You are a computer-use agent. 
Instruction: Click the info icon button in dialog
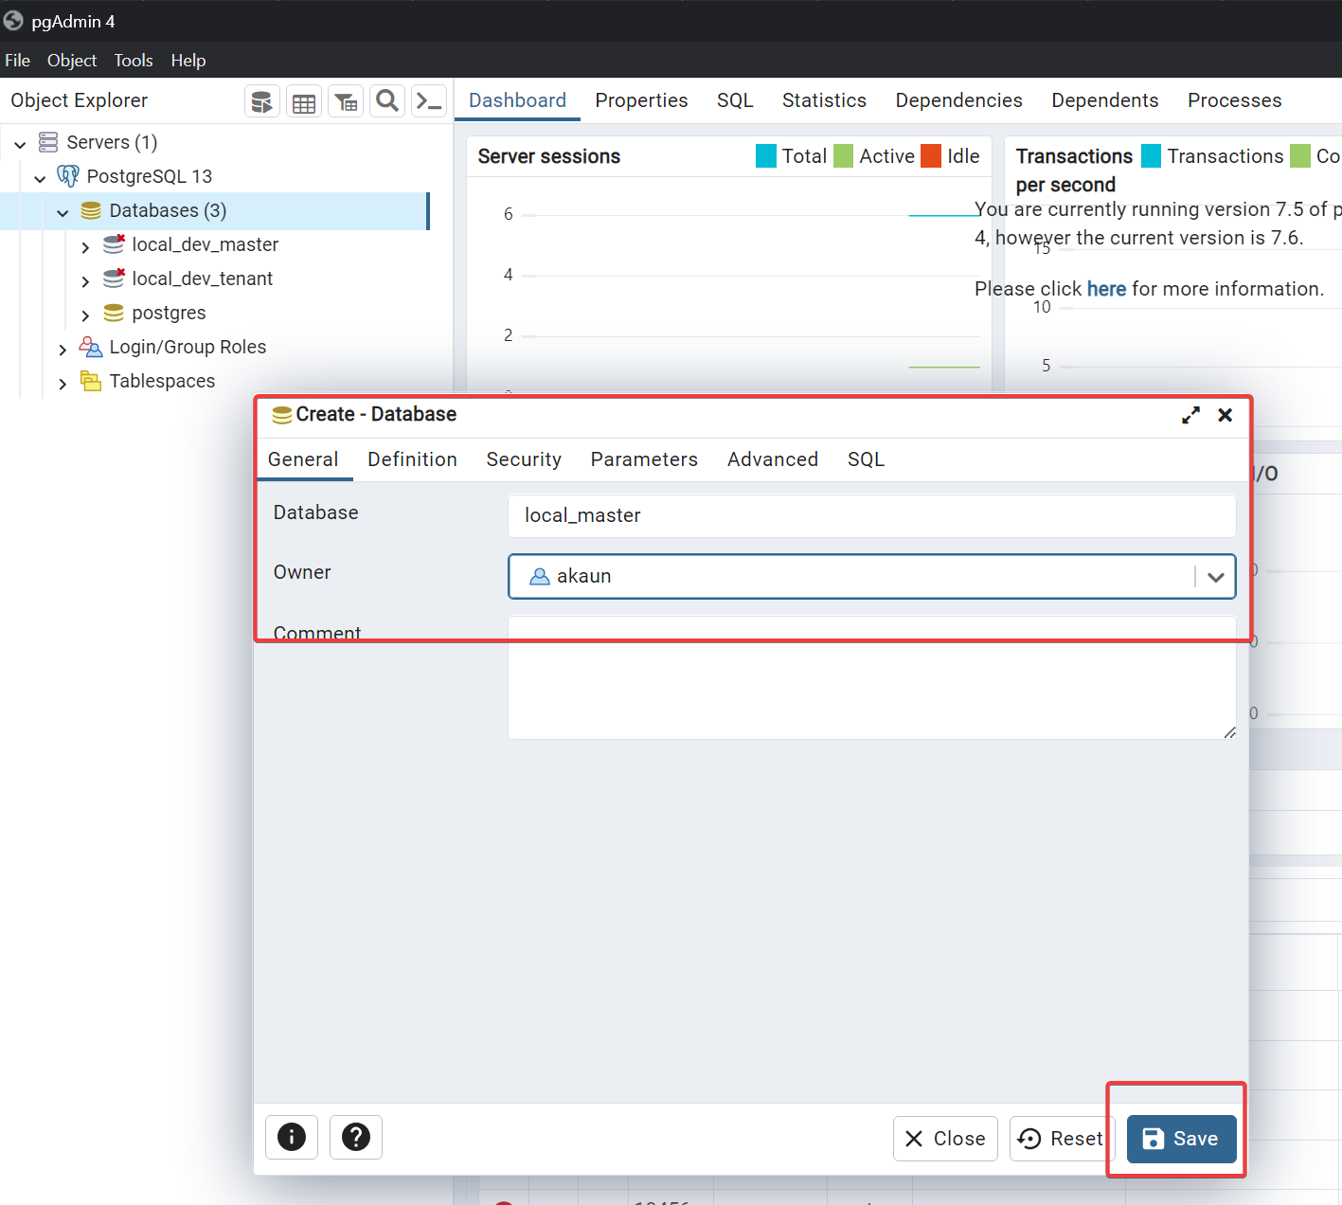292,1137
